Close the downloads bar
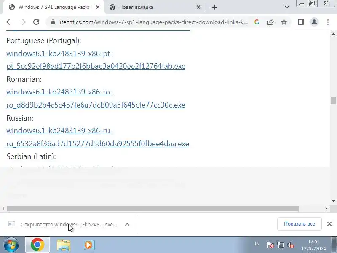The image size is (337, 253). 329,224
